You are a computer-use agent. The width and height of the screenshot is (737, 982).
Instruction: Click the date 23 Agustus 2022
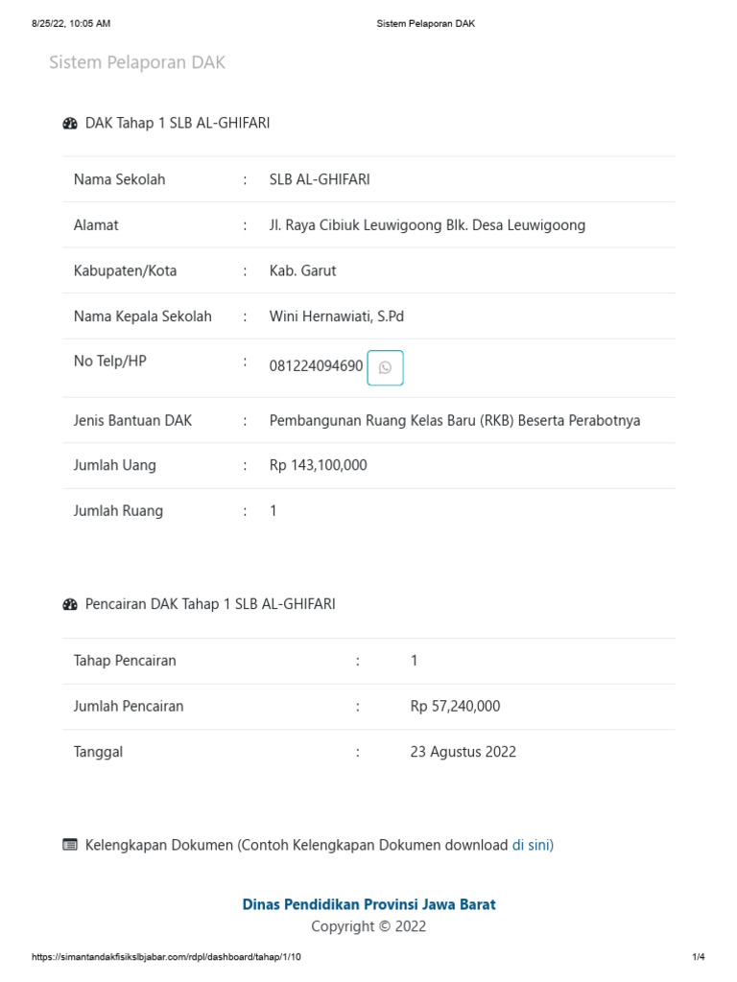tap(463, 752)
